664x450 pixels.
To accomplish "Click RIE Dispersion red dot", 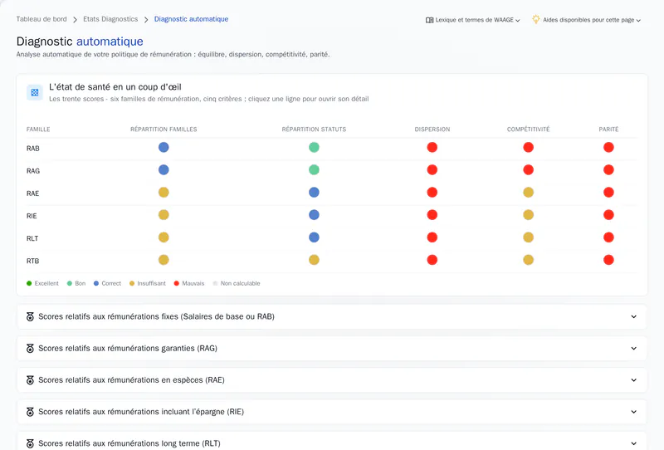I will click(432, 215).
